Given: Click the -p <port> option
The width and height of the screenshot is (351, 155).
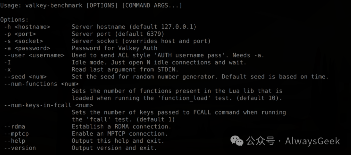Looking at the screenshot, I should 20,34.
